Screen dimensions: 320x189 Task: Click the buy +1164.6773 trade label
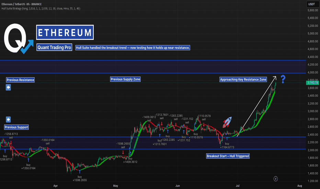point(227,145)
